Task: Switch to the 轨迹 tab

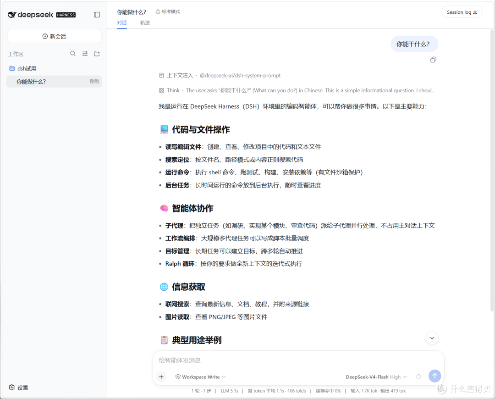Action: 145,23
